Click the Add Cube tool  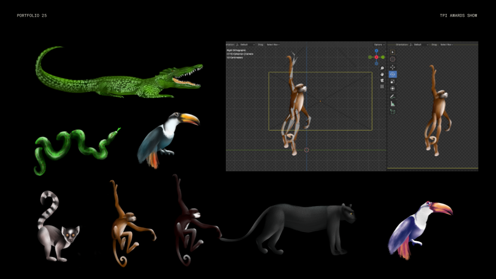[x=393, y=112]
